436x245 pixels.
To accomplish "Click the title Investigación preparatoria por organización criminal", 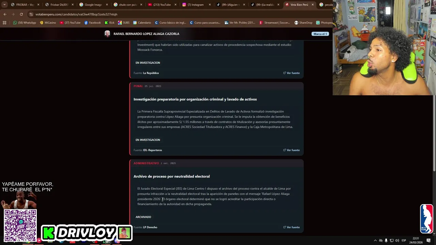I will click(x=195, y=99).
